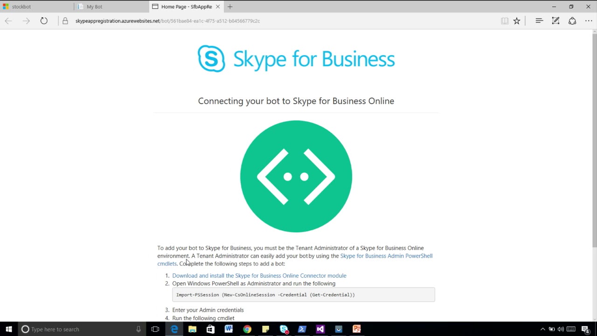Click the scrollbar down arrow
This screenshot has height=336, width=597.
(x=594, y=319)
